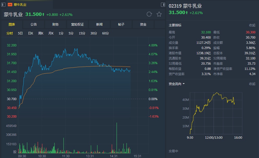Click the HK market badge icon
The image size is (259, 158).
pos(10,5)
